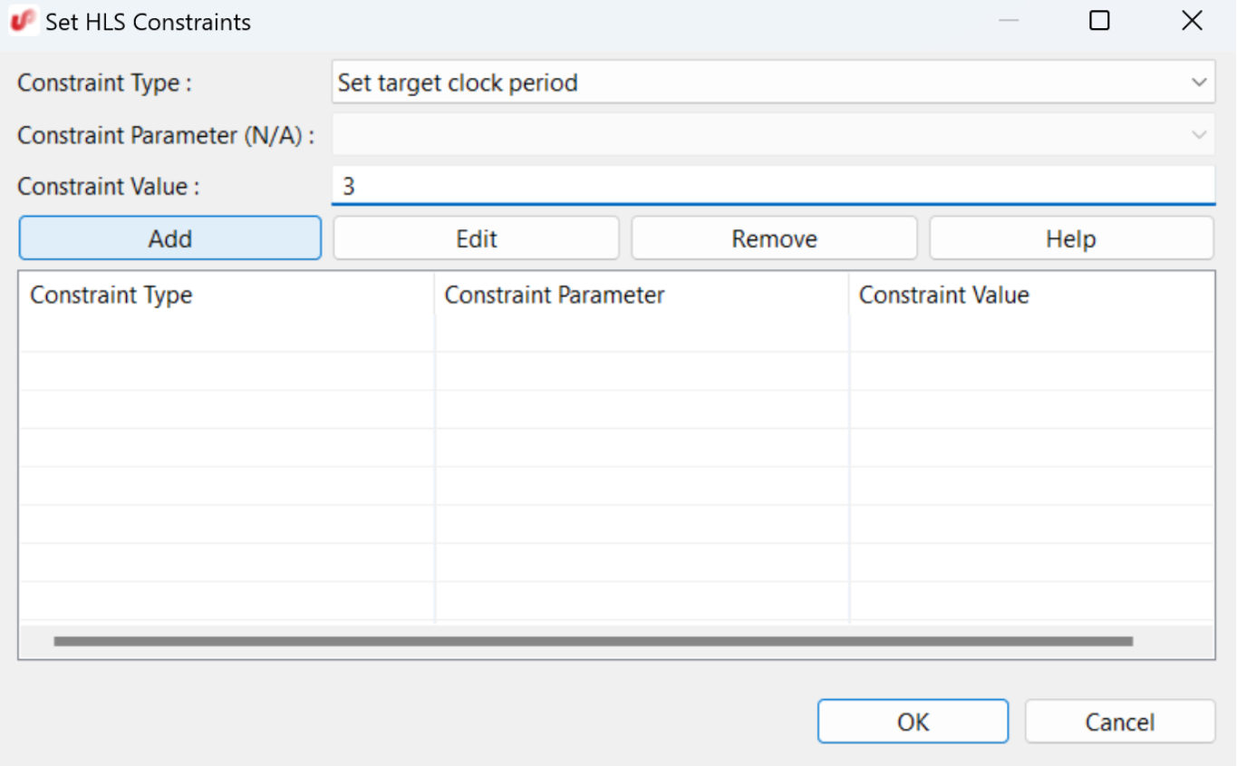Focus the Constraint Value input field
The height and width of the screenshot is (766, 1237).
click(x=772, y=187)
